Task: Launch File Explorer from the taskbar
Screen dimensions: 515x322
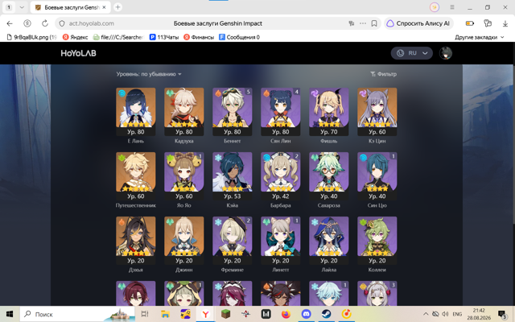Action: (x=165, y=315)
